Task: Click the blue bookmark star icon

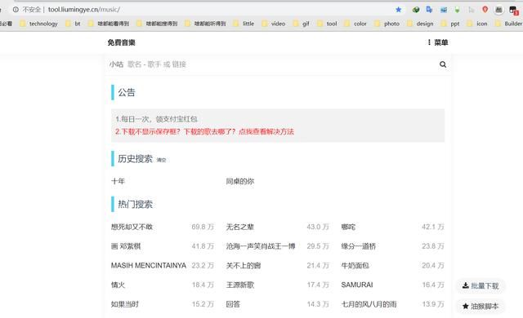Action: tap(399, 10)
